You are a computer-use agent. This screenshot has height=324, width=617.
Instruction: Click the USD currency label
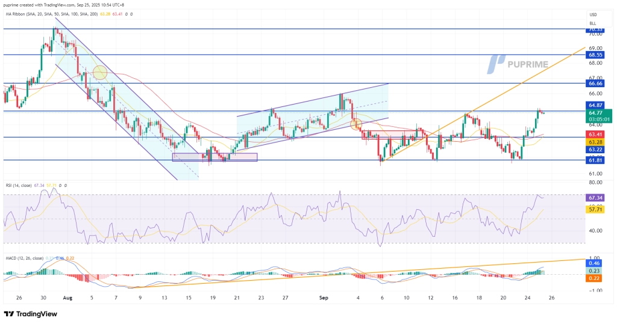(x=593, y=14)
